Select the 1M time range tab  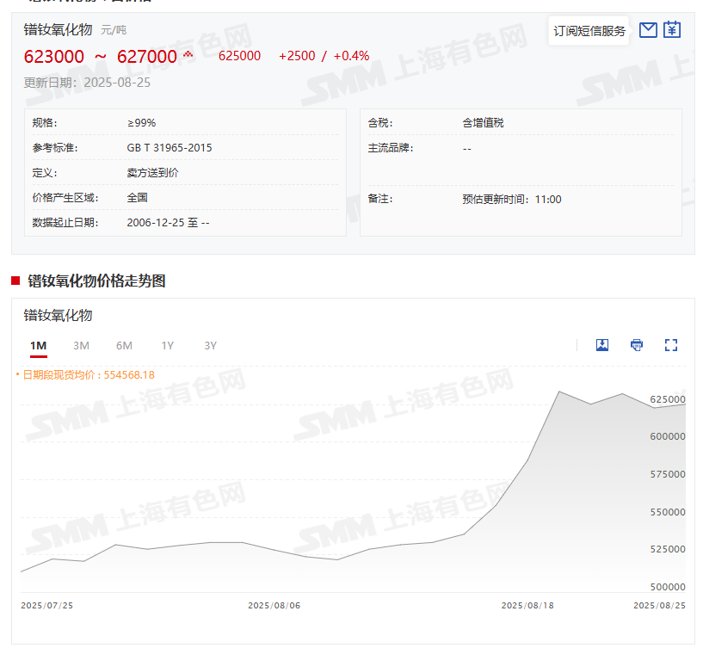coord(38,346)
